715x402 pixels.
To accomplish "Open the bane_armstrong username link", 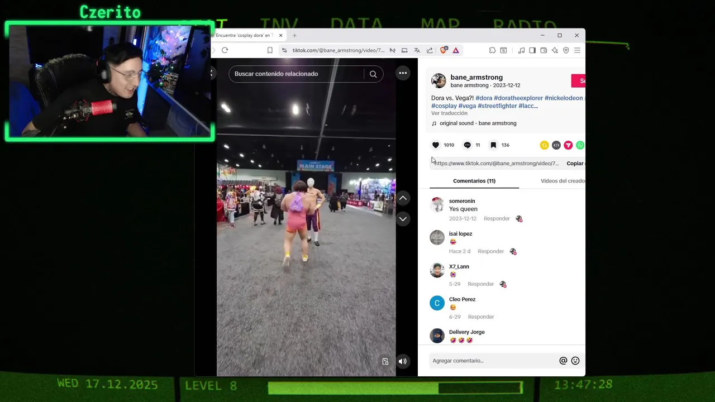I will click(476, 77).
